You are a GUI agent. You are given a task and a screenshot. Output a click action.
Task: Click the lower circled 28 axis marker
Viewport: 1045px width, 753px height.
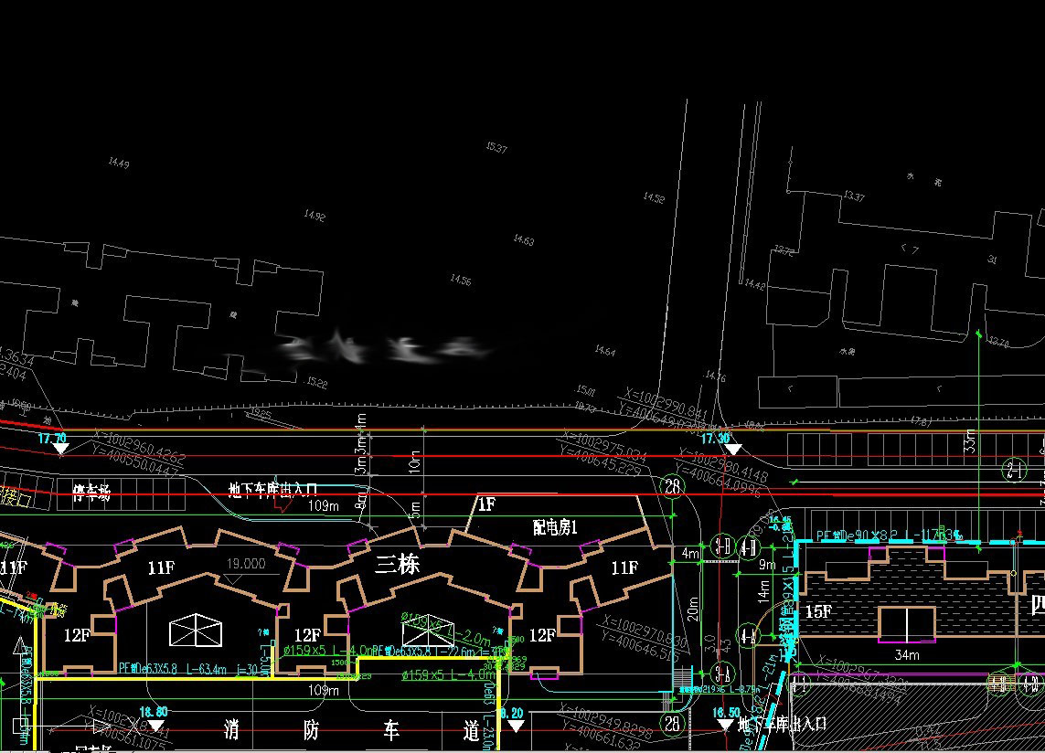tap(674, 724)
